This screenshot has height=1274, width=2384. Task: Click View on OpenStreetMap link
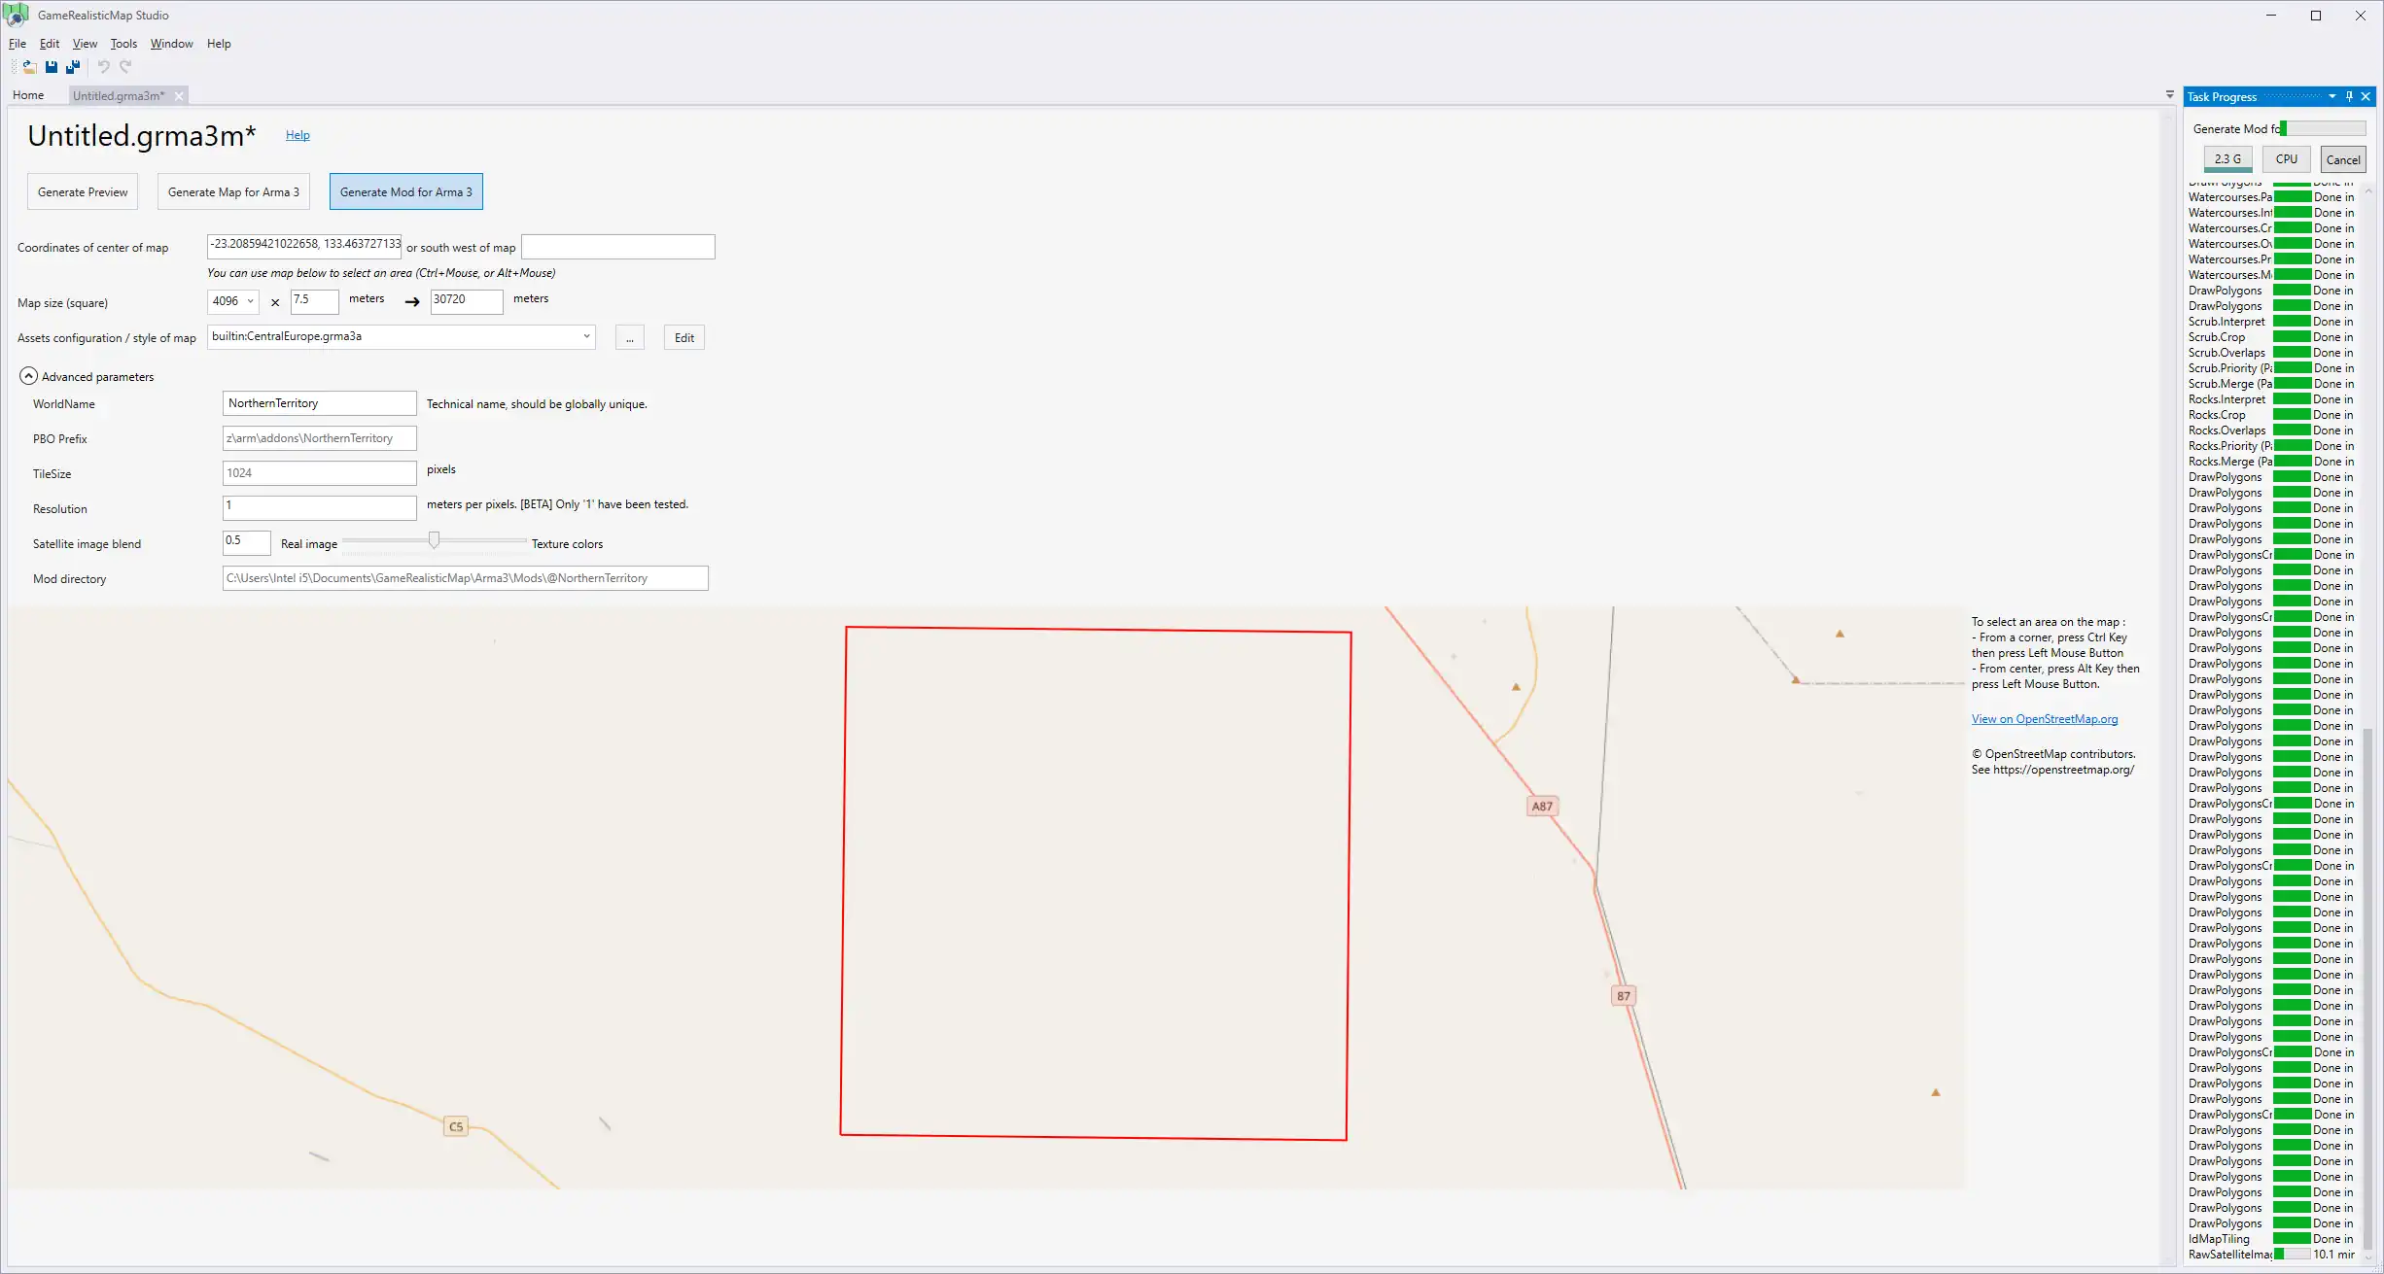2045,719
